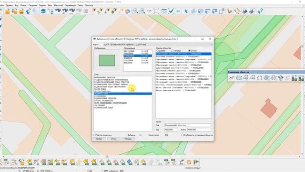305x172 pixels.
Task: Select Изменяемый участок in objects list
Action: point(183,54)
